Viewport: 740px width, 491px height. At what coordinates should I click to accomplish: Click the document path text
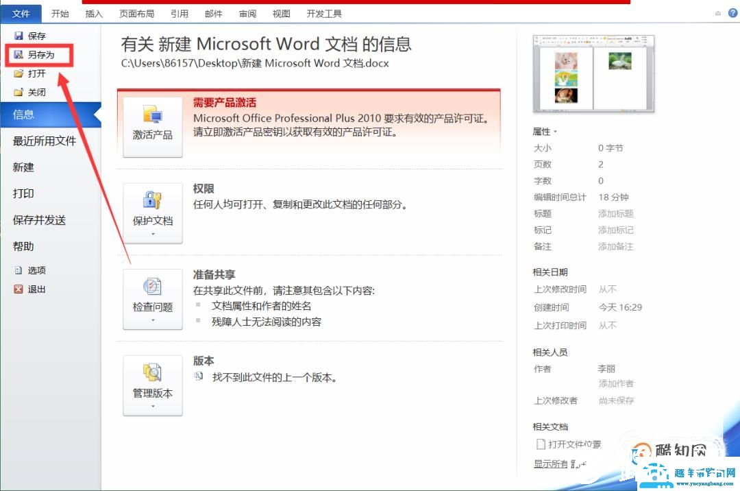click(x=255, y=63)
